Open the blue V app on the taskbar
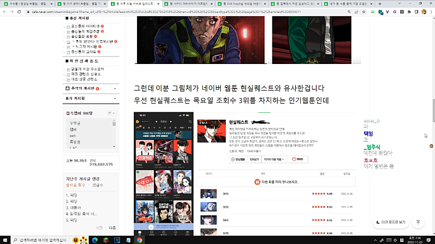Screen dimensions: 435x244 pyautogui.click(x=117, y=240)
